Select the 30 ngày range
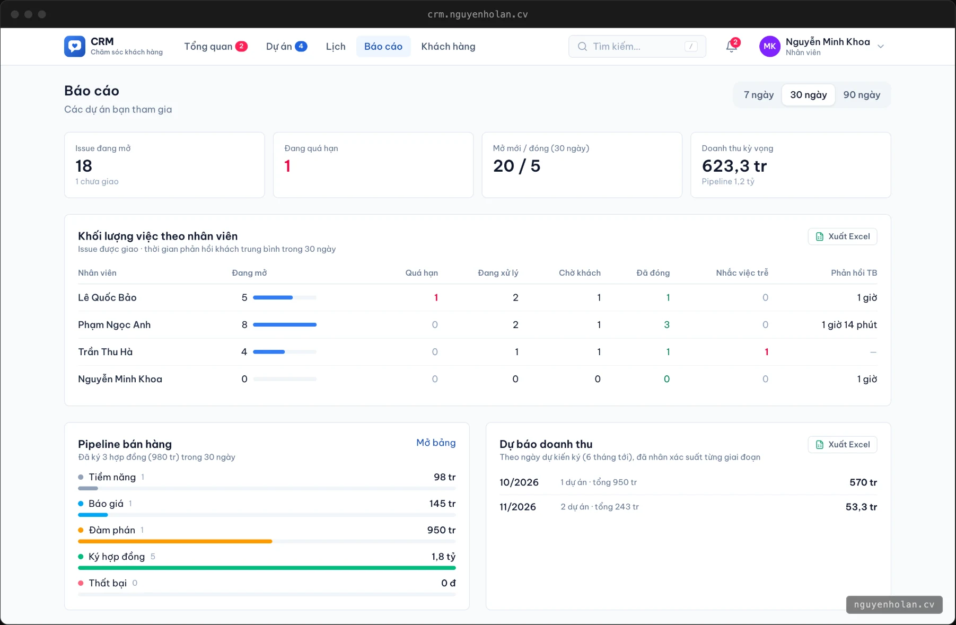This screenshot has height=625, width=956. (x=809, y=95)
